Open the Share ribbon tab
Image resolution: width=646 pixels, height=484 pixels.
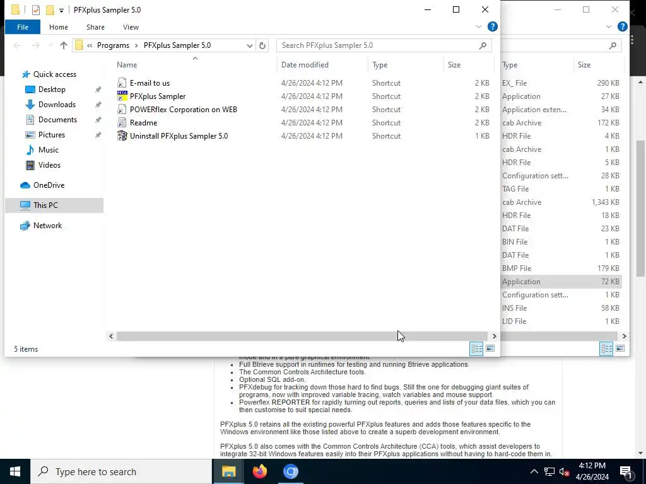[x=95, y=27]
